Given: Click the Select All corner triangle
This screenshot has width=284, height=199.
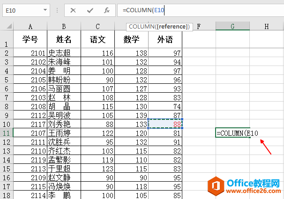Looking at the screenshot, I should pos(7,27).
